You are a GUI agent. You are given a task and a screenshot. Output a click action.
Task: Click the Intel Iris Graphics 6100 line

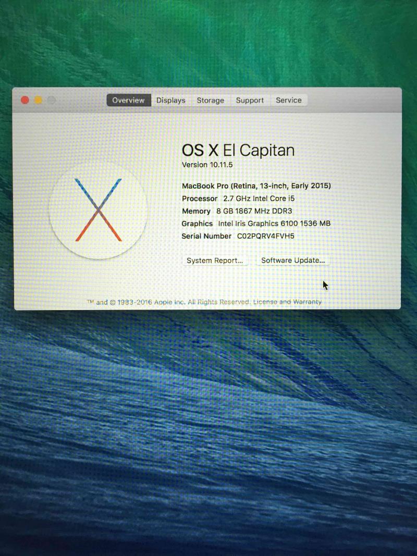(x=256, y=224)
